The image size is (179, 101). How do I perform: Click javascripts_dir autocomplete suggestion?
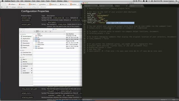click(x=121, y=23)
